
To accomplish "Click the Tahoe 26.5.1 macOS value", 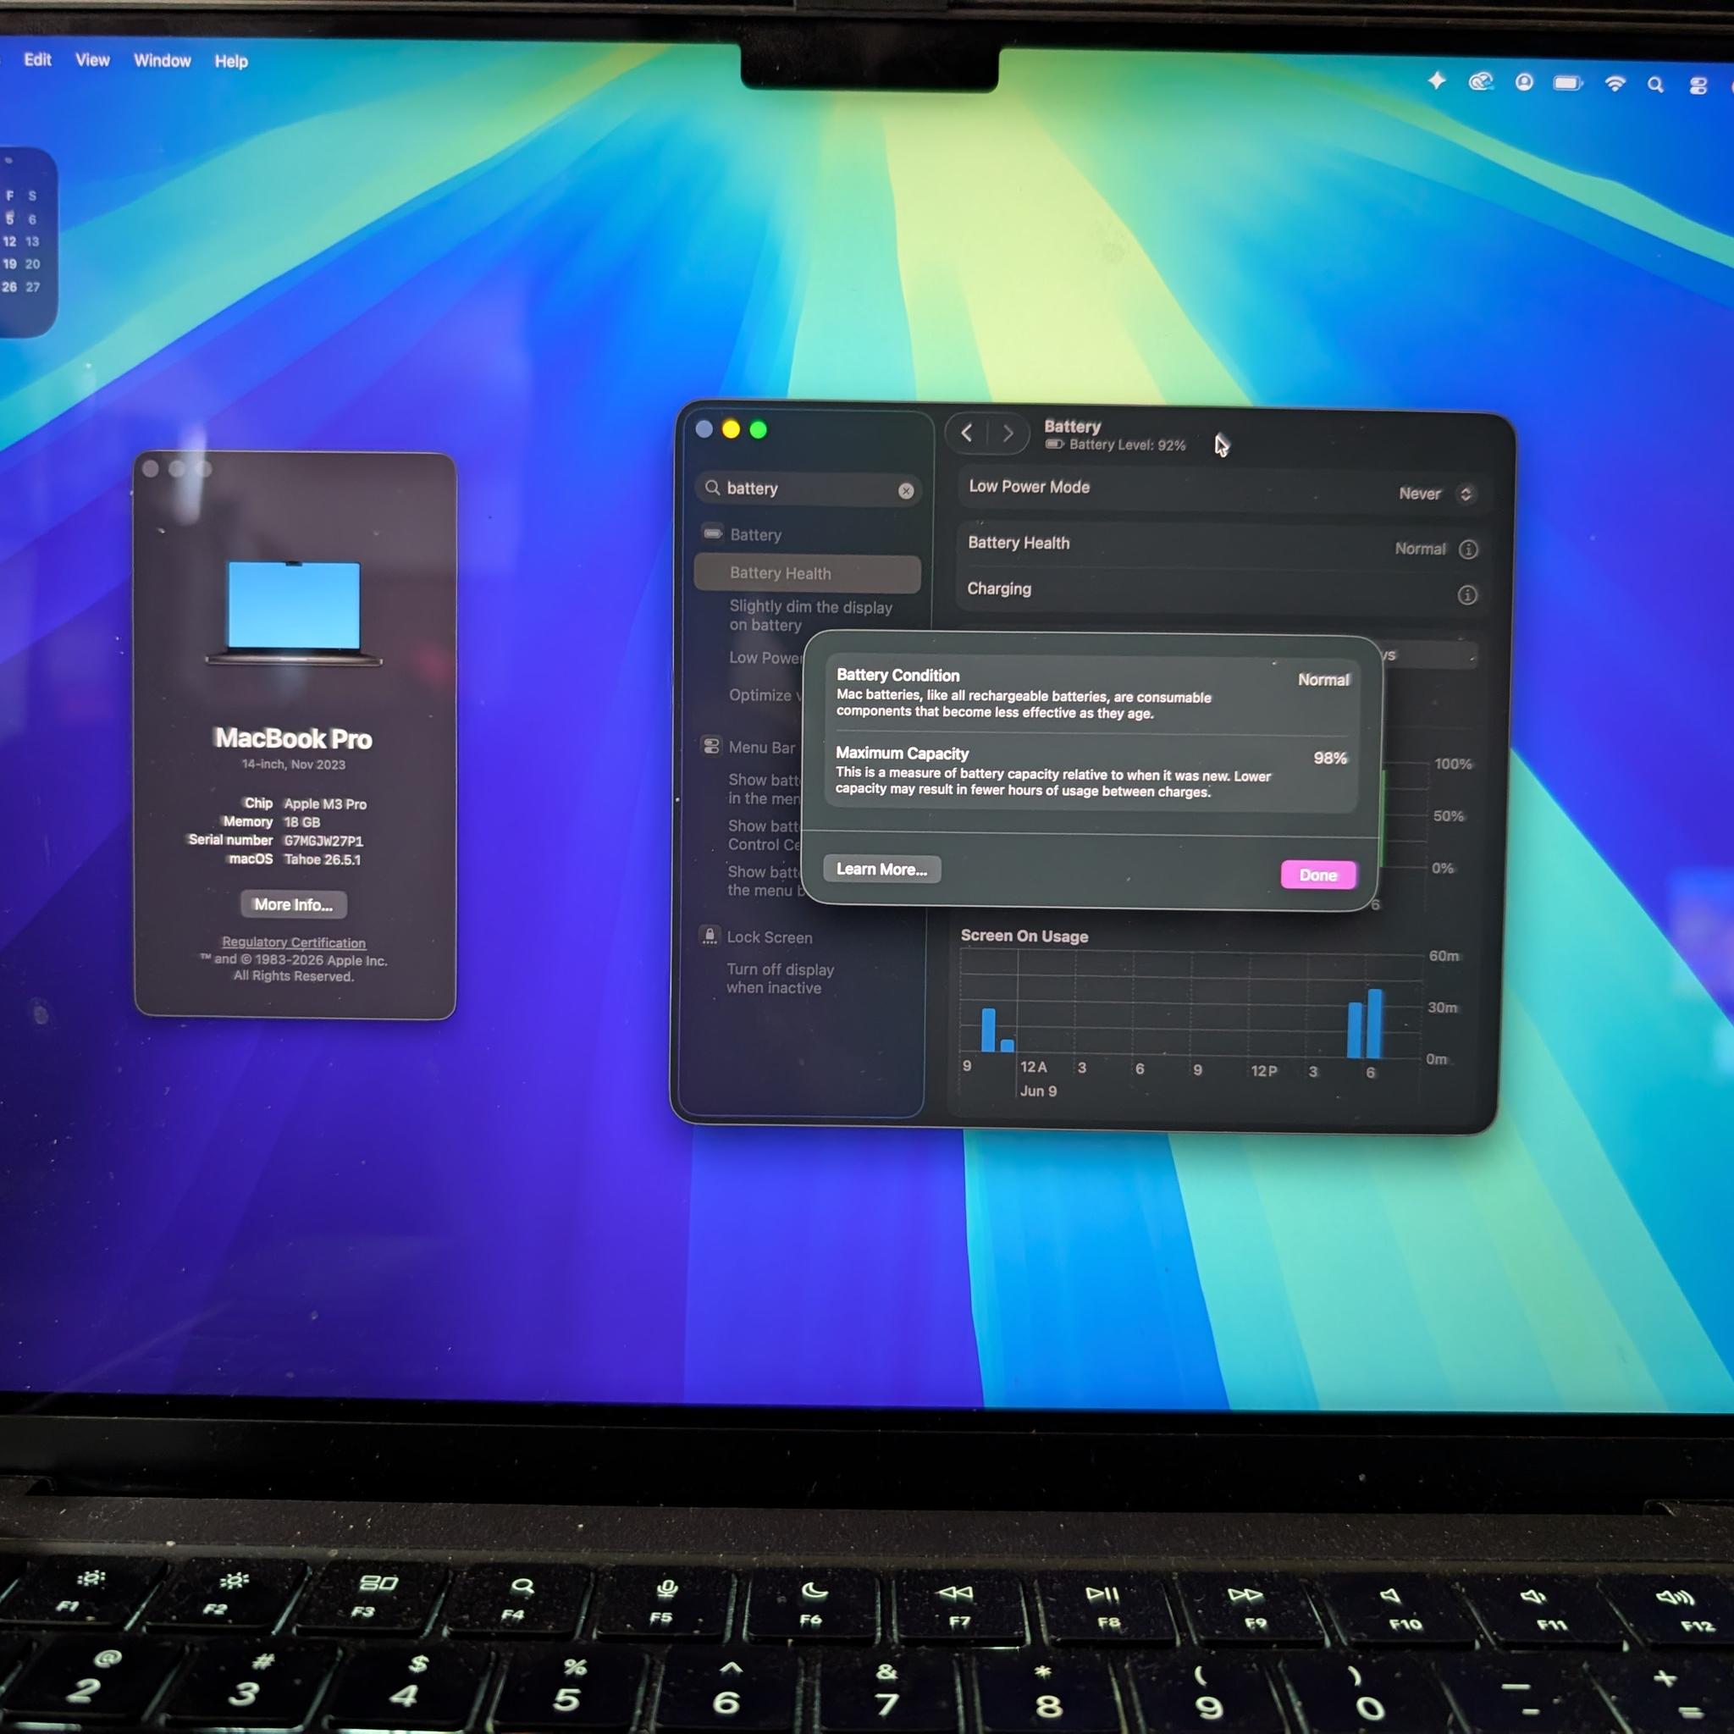I will tap(323, 860).
